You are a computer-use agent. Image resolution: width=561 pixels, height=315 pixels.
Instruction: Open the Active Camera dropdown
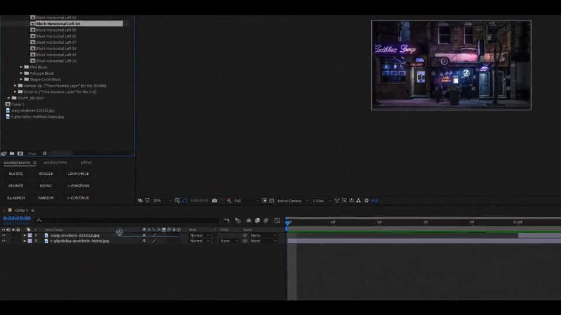coord(293,201)
